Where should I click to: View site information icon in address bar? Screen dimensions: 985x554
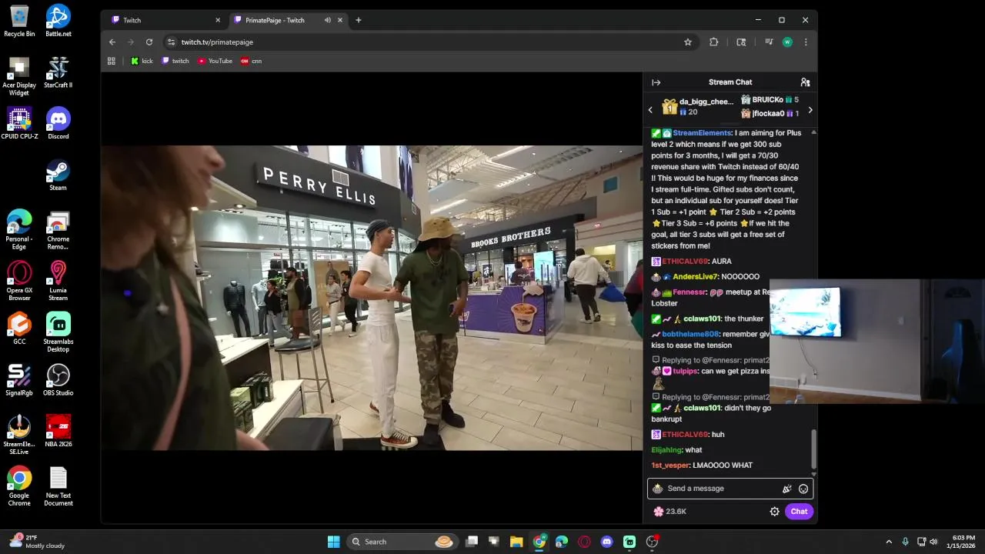click(171, 42)
